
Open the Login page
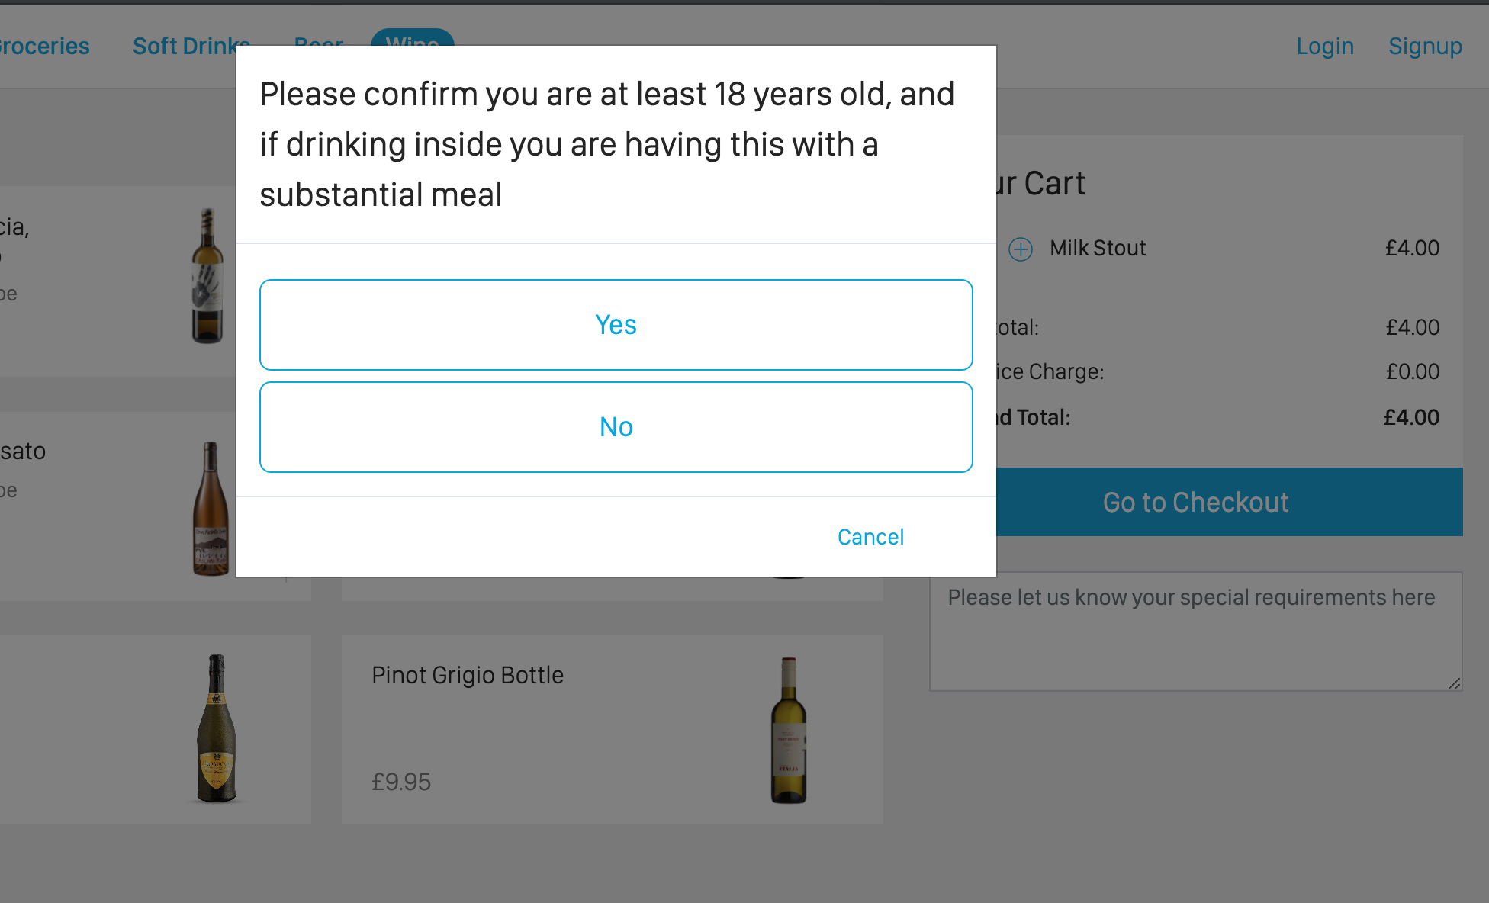1325,46
